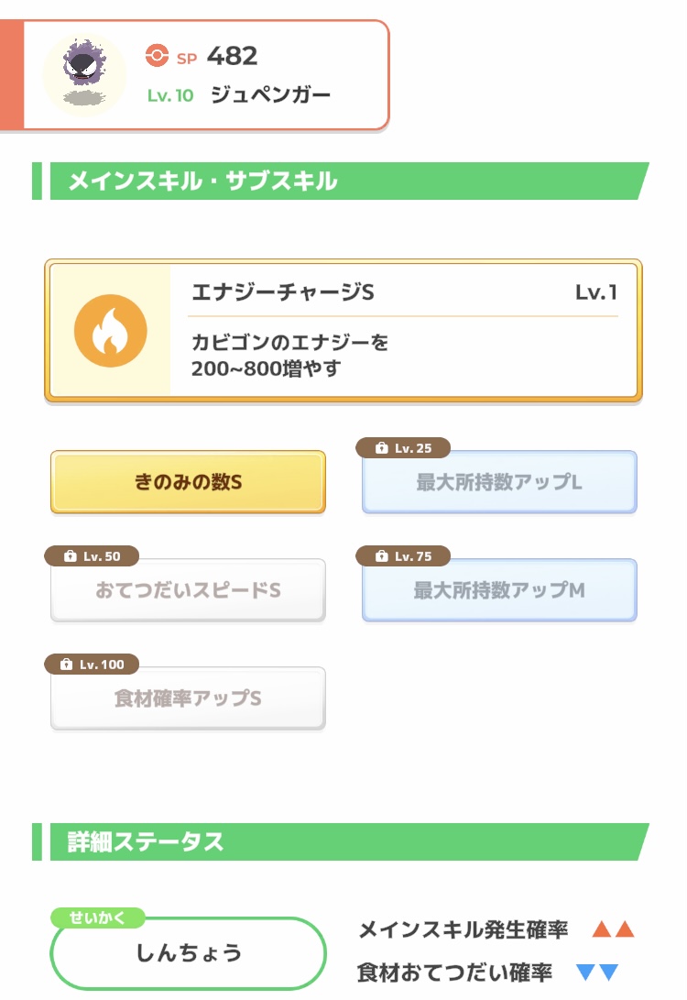Click the lock icon on Lv. 75 badge
Viewport: 687px width, 1000px height.
pos(381,556)
